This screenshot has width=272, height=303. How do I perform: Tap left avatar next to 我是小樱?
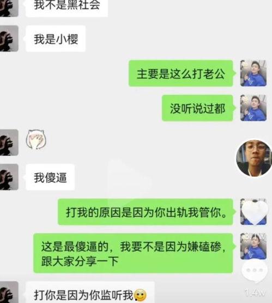9,38
